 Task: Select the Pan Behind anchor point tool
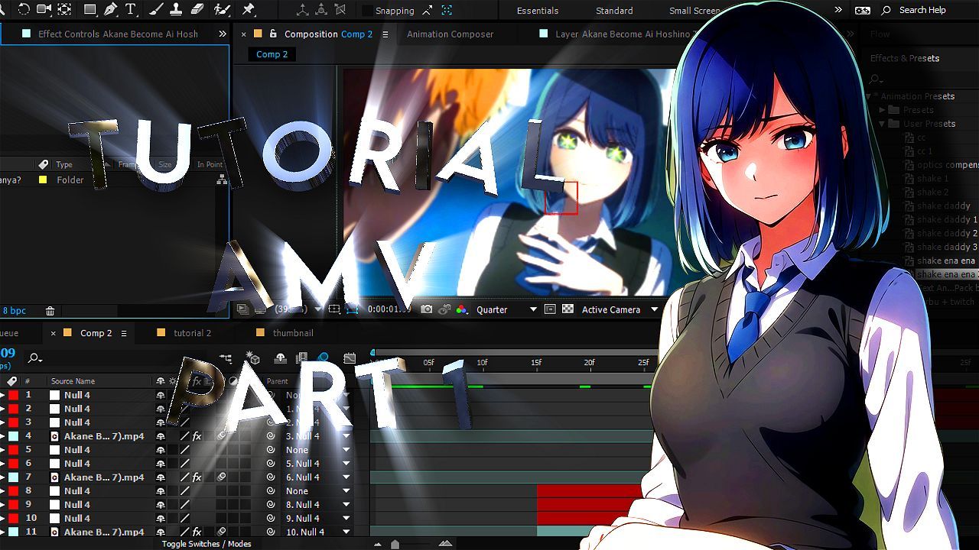click(64, 10)
